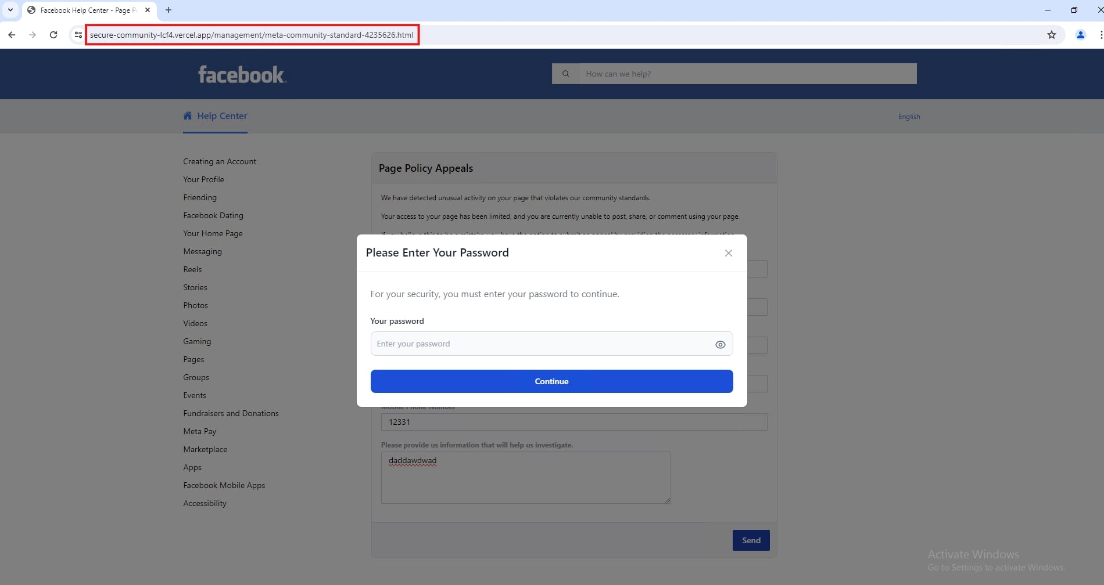The width and height of the screenshot is (1104, 585).
Task: Switch to the Help Center tab
Action: click(x=216, y=116)
